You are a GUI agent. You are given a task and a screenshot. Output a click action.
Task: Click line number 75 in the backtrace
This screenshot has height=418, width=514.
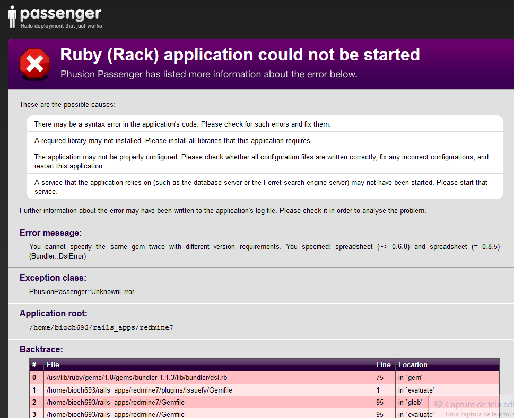pos(380,377)
